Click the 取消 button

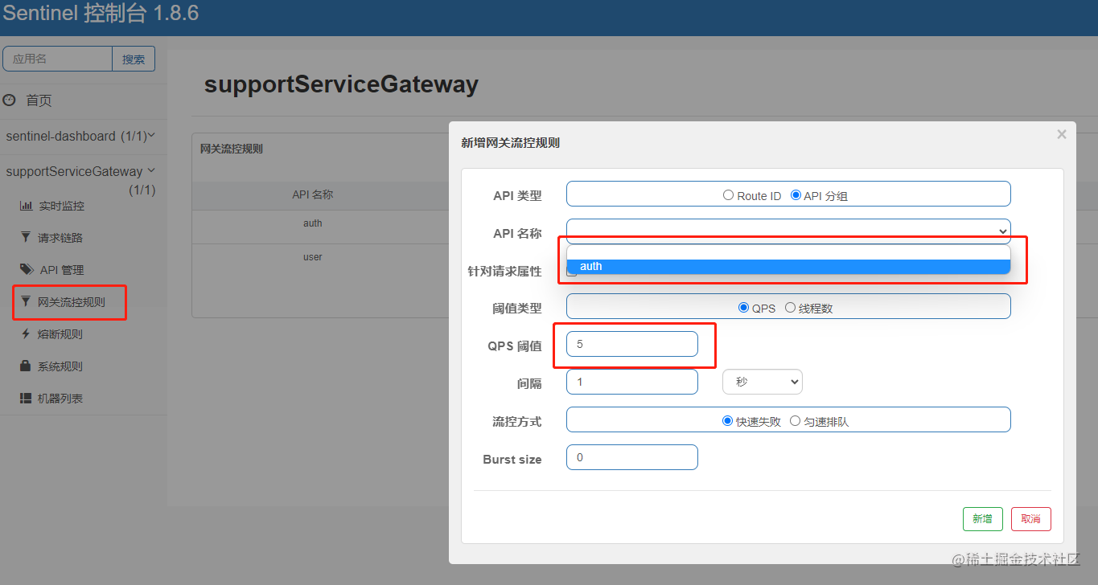[1031, 519]
